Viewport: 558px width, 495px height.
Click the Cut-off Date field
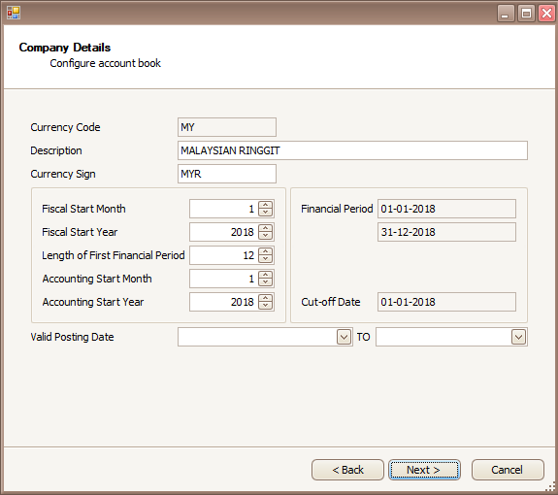[x=446, y=302]
